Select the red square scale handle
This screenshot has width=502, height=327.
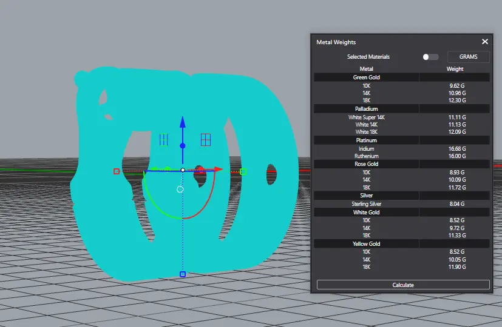pos(117,171)
